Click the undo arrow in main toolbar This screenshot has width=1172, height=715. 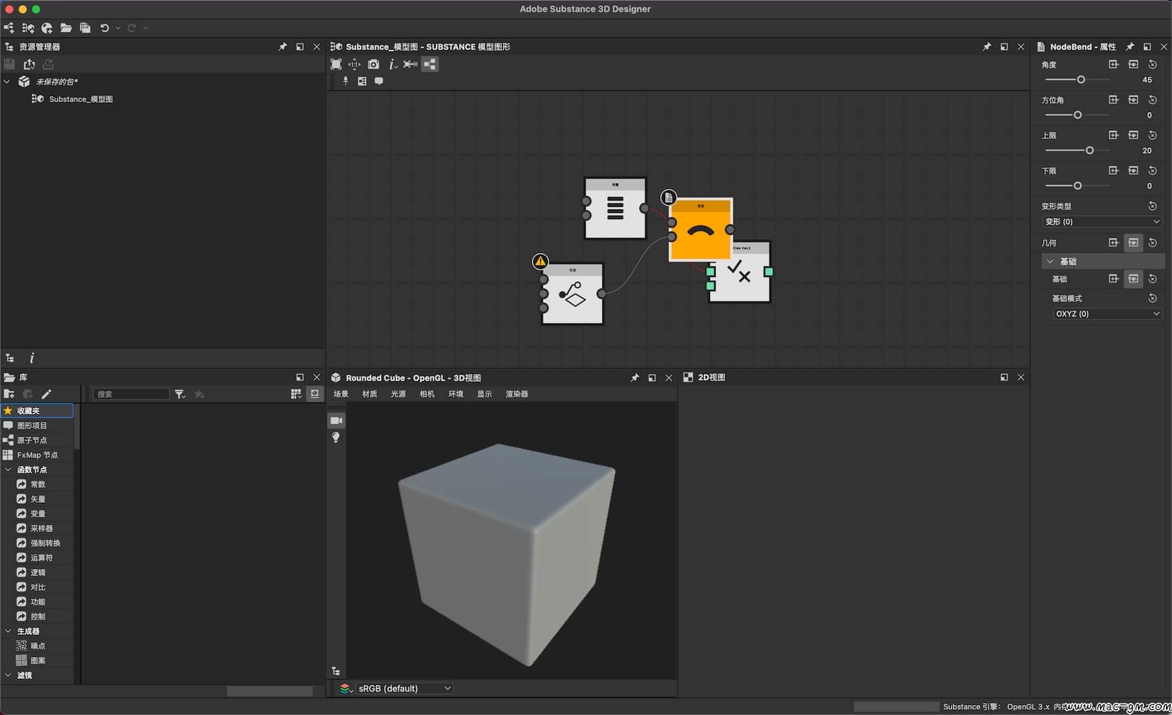click(104, 28)
